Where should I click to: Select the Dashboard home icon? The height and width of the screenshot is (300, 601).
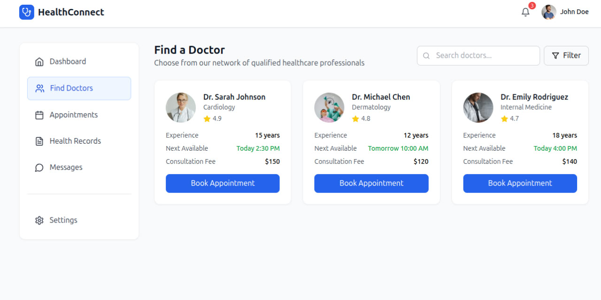39,61
